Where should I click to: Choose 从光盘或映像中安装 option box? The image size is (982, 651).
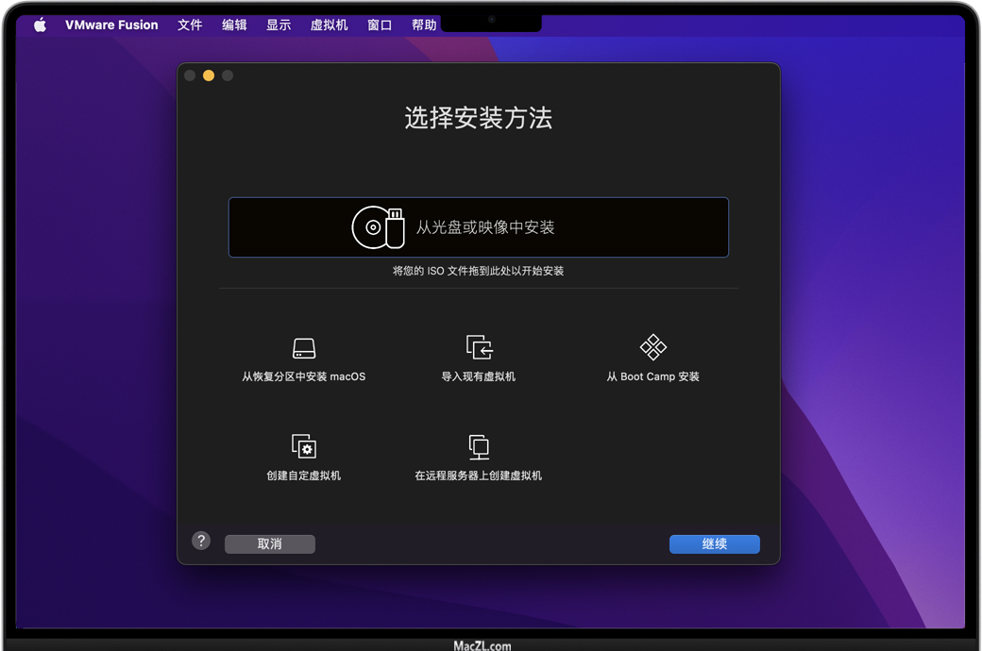point(479,227)
